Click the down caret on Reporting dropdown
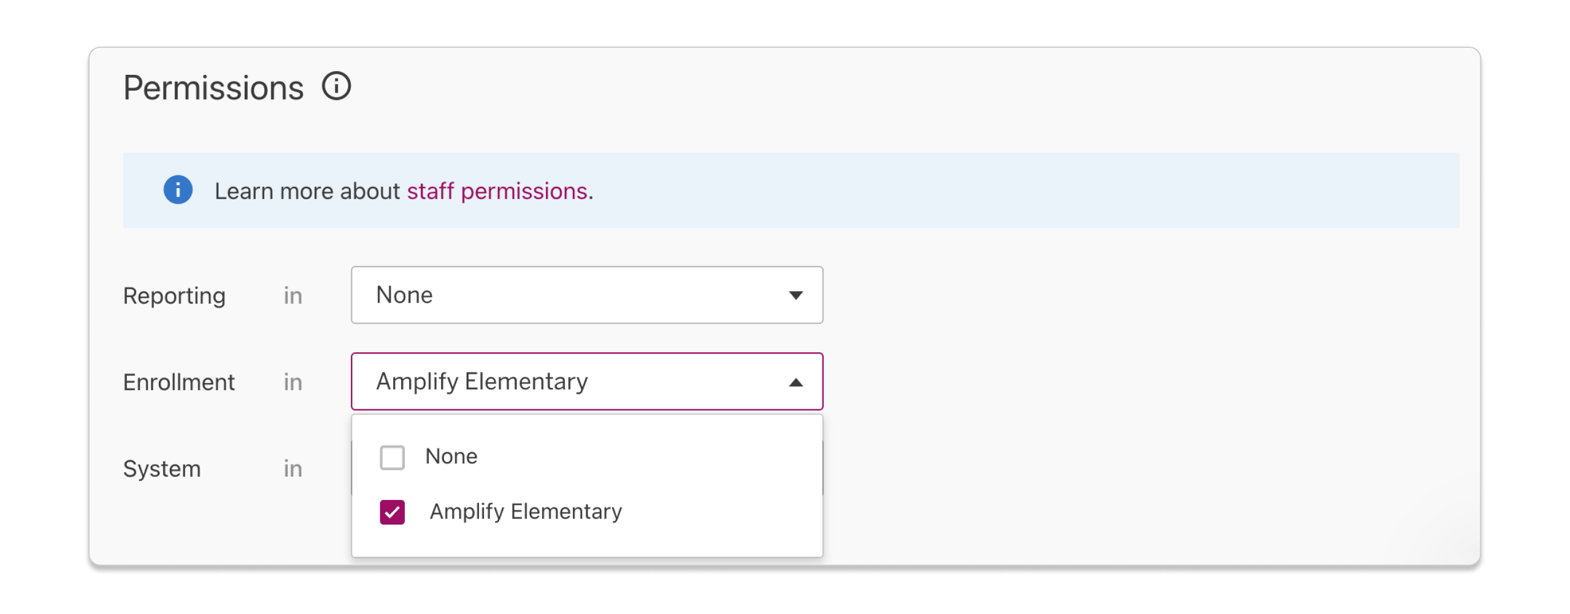The height and width of the screenshot is (614, 1570). tap(795, 295)
